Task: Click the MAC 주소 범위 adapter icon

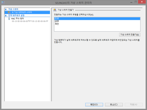Action: (9, 19)
